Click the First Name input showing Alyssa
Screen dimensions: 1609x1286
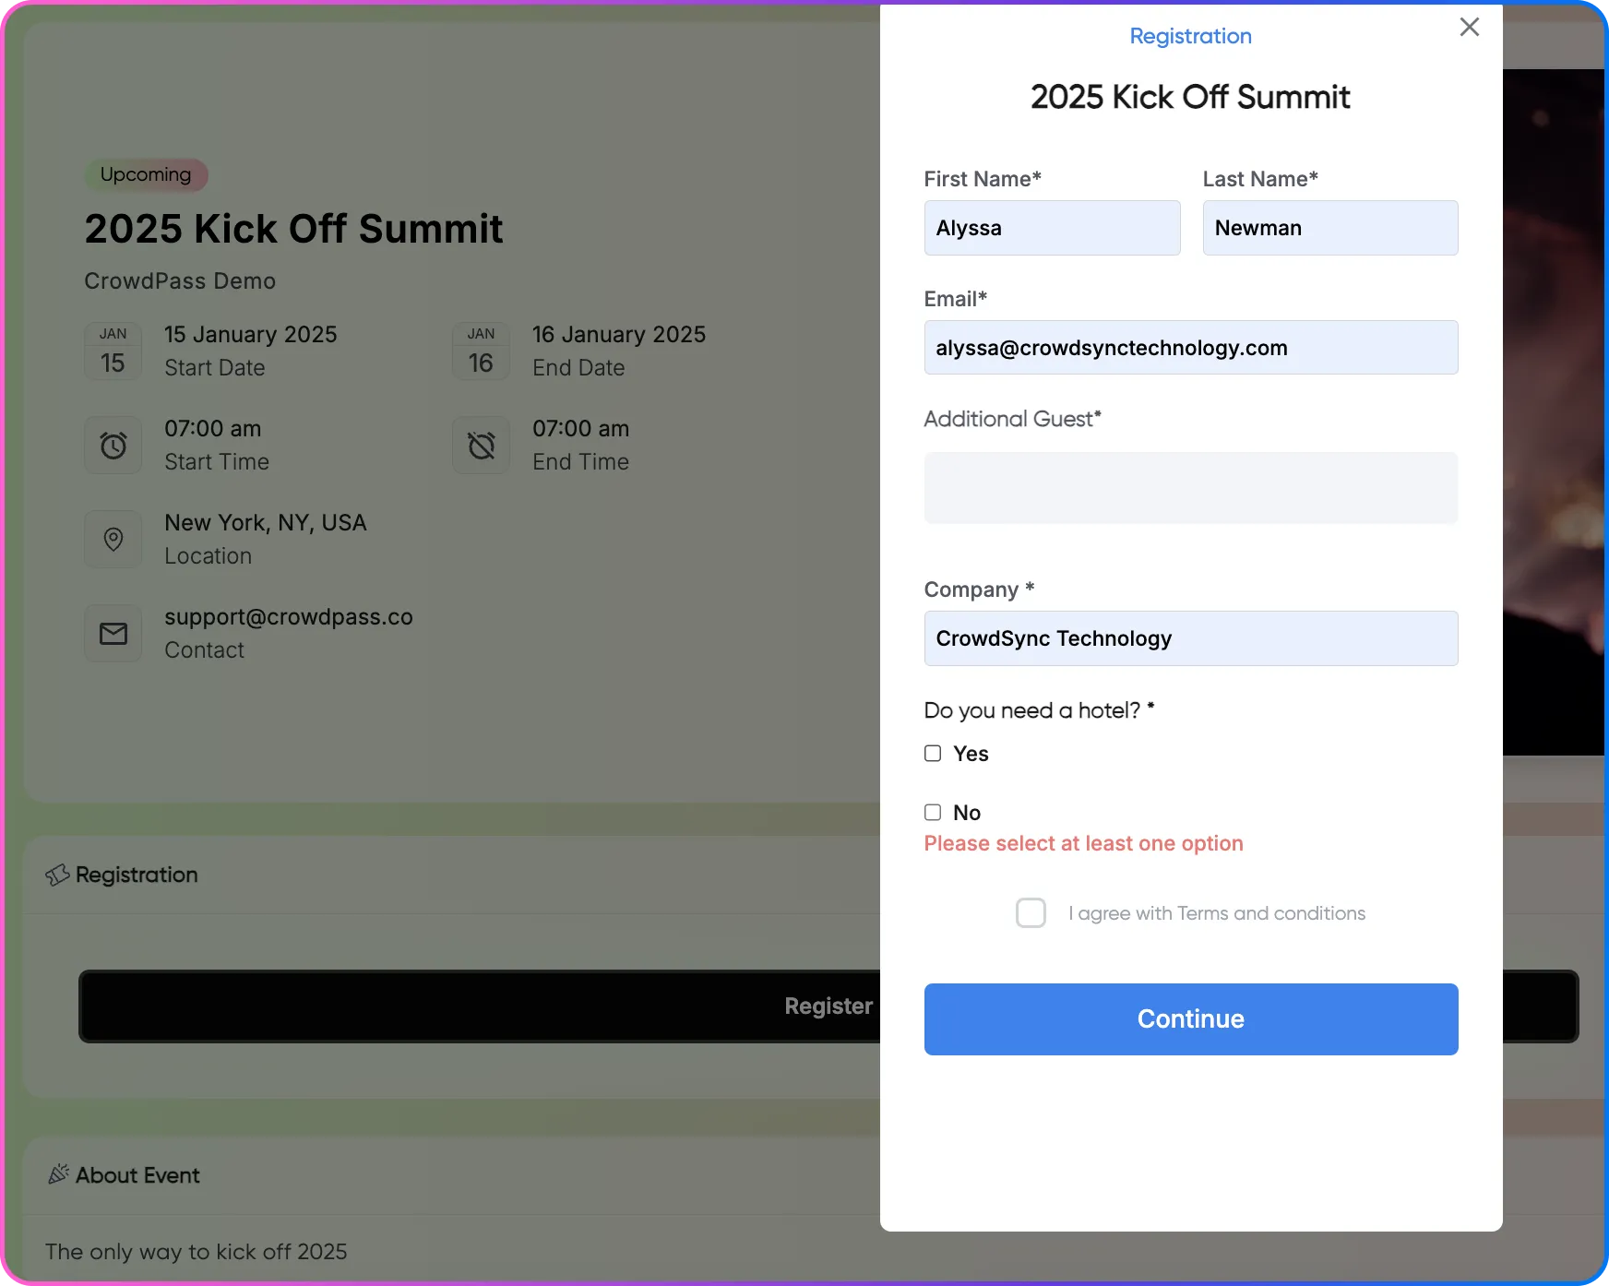[1051, 228]
